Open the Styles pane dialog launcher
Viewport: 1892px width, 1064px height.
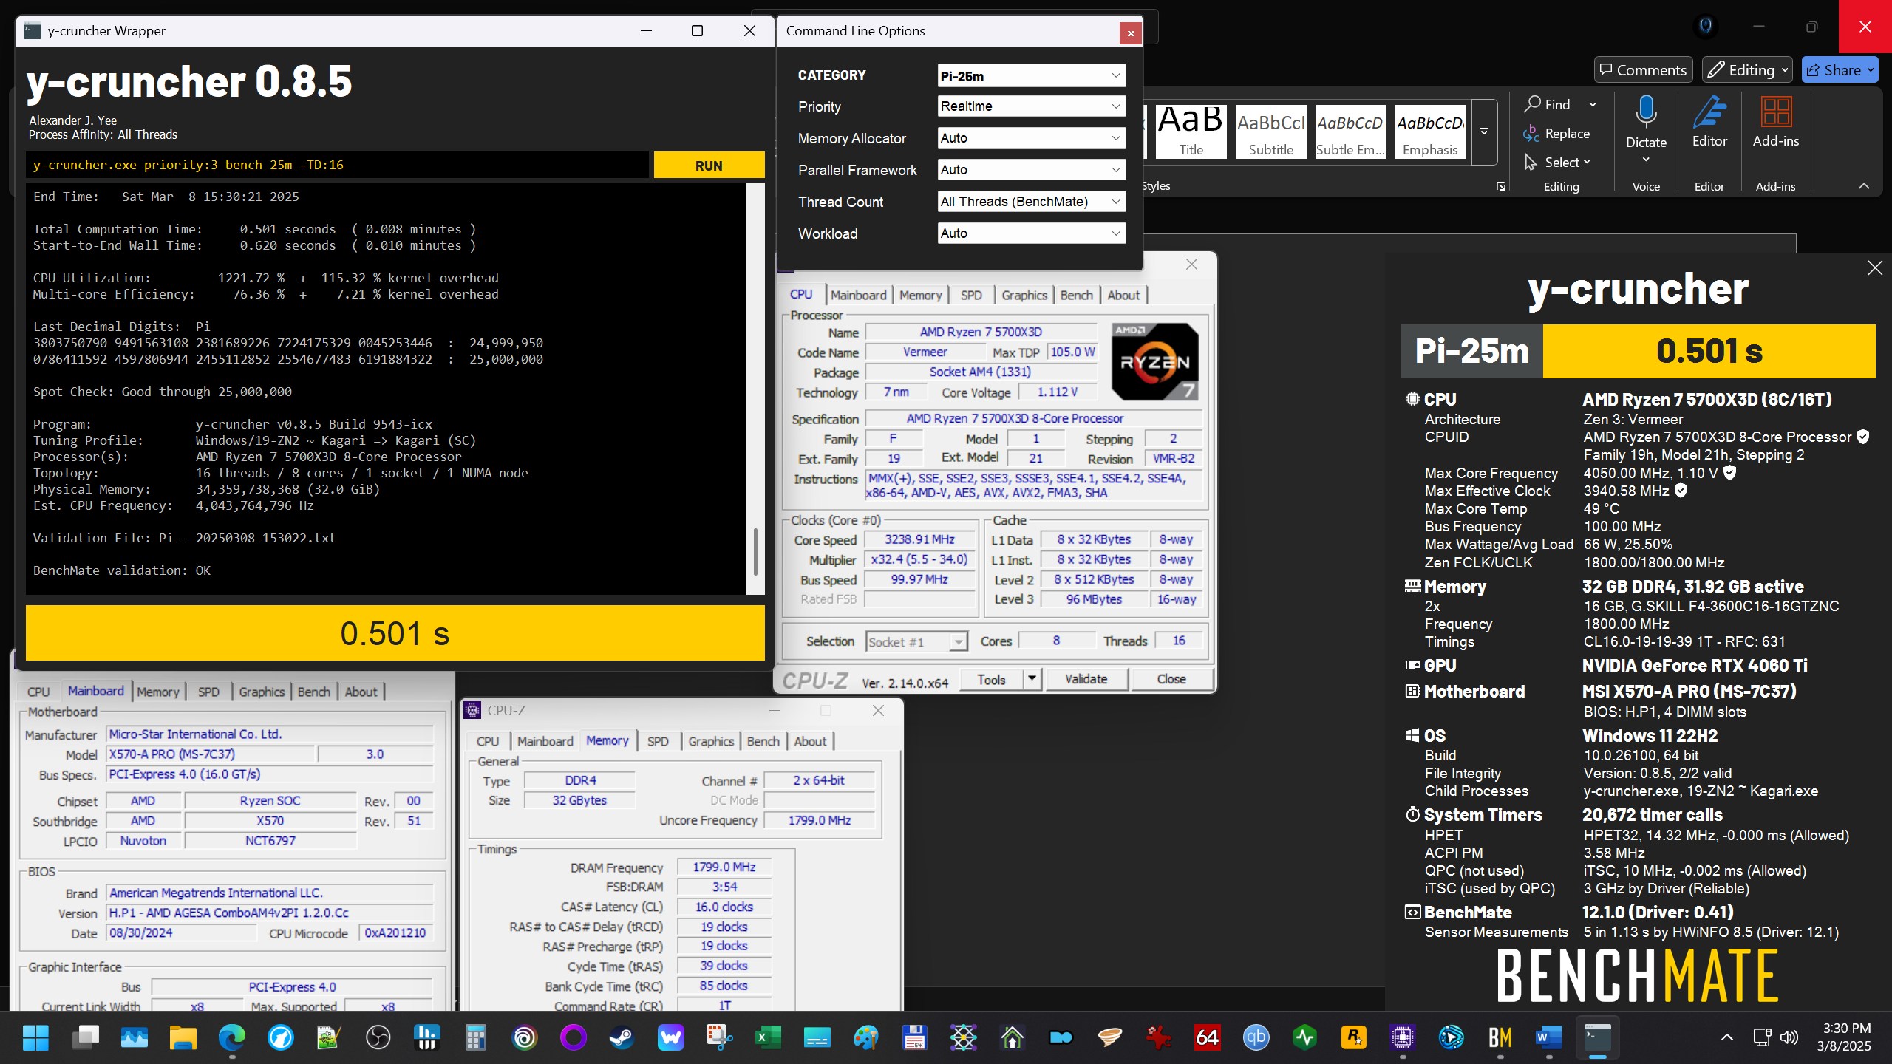coord(1501,186)
